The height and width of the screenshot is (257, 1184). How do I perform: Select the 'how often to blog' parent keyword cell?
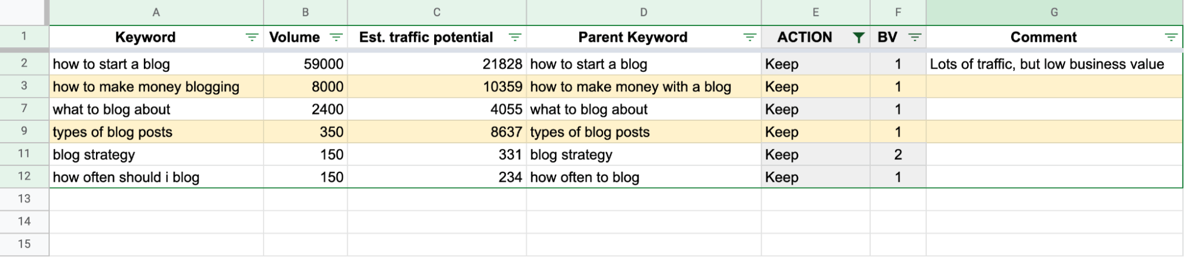click(644, 177)
